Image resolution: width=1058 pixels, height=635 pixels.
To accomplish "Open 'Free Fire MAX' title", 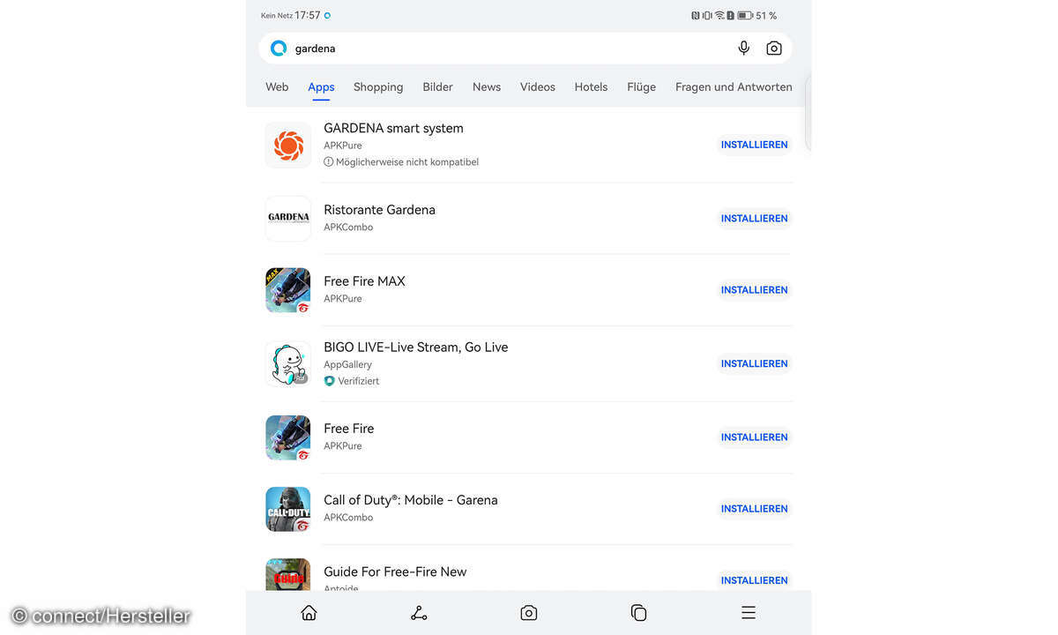I will [364, 281].
